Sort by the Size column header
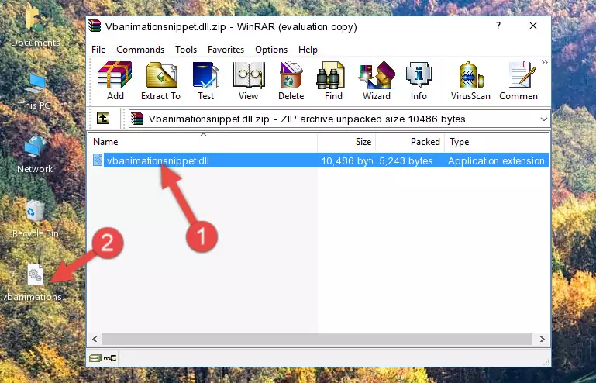 346,142
